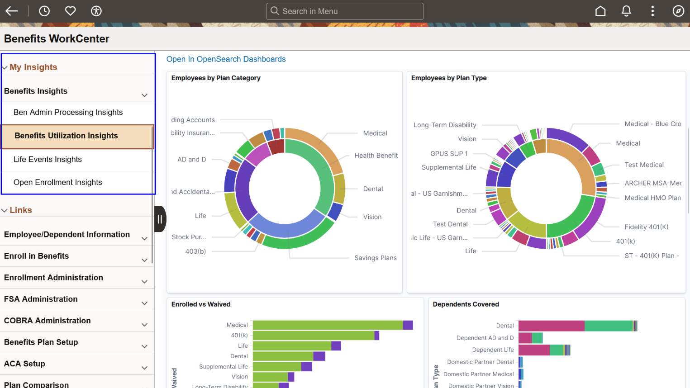Go to Home icon

pos(600,11)
